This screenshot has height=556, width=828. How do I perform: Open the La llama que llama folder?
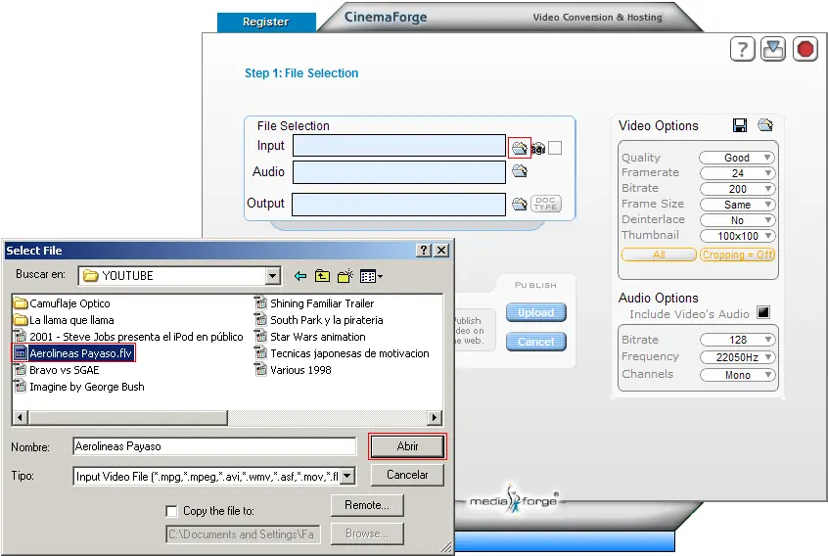tap(64, 320)
